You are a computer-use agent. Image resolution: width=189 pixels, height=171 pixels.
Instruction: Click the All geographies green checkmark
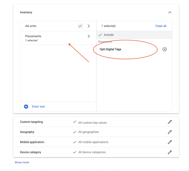(75, 132)
